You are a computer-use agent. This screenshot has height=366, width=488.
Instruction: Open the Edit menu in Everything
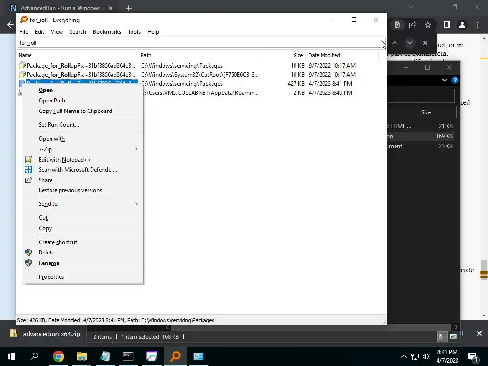tap(40, 32)
